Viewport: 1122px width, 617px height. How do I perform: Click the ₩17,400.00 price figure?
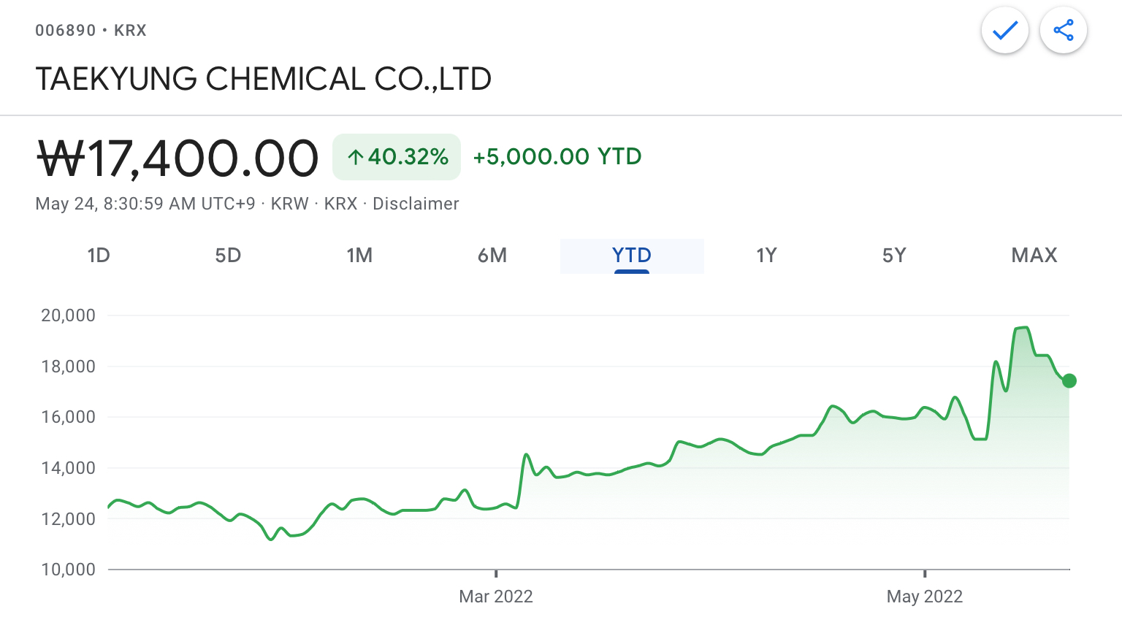pyautogui.click(x=178, y=158)
